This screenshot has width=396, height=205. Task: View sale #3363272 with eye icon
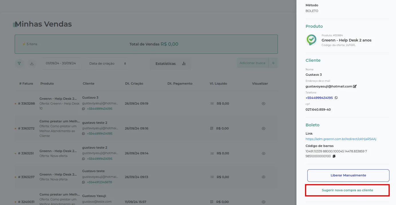click(264, 128)
